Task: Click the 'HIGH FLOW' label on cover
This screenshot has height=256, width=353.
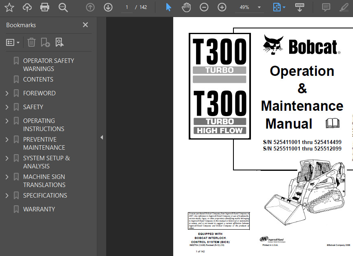Action: (220, 131)
